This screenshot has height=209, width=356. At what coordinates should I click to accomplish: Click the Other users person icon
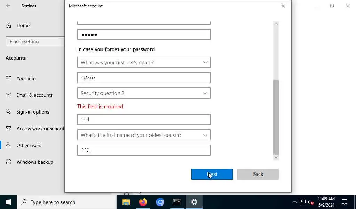tap(8, 145)
